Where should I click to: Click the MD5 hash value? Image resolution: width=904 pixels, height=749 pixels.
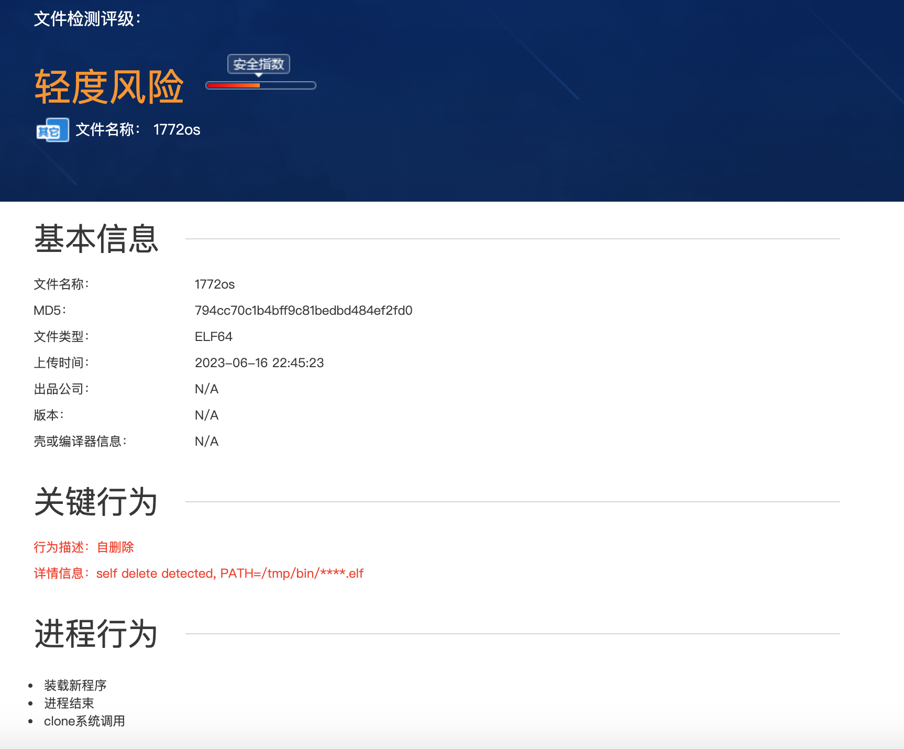click(x=303, y=311)
